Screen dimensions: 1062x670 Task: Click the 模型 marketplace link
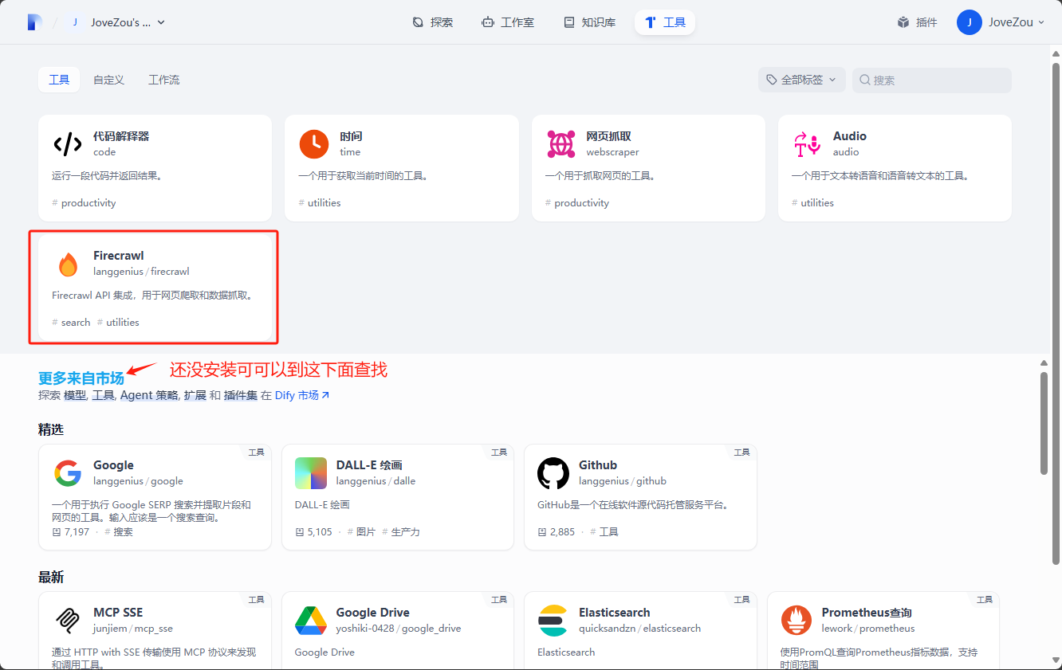[75, 395]
